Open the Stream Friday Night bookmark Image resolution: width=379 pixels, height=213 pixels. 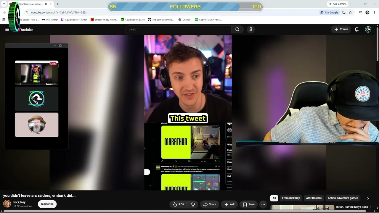tap(104, 20)
